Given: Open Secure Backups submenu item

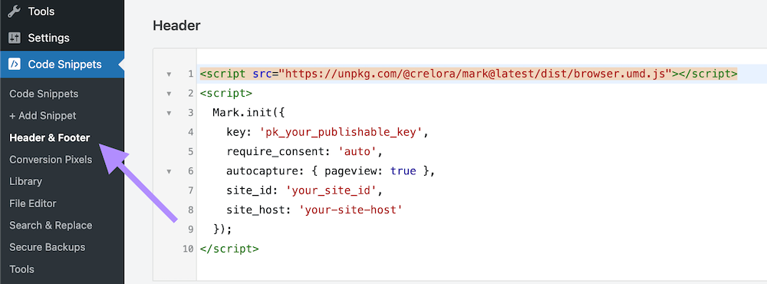Looking at the screenshot, I should tap(47, 247).
